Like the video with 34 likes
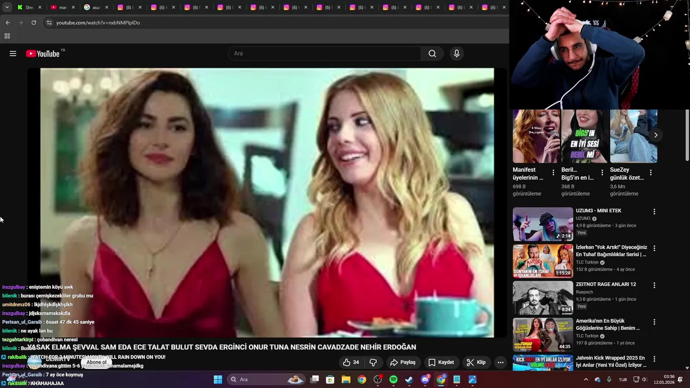This screenshot has width=690, height=388. point(351,362)
